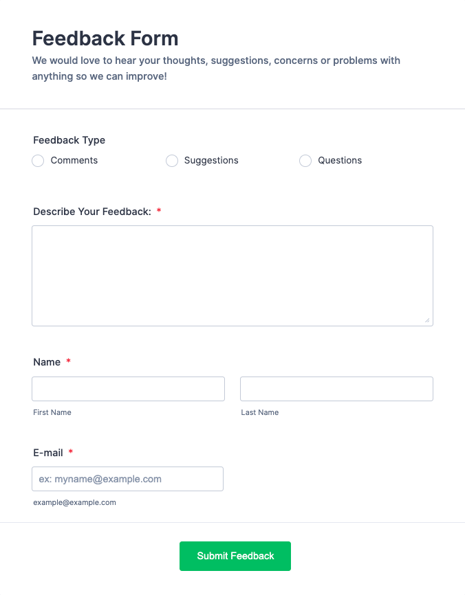Click the "Feedback Type" question label

tap(69, 140)
